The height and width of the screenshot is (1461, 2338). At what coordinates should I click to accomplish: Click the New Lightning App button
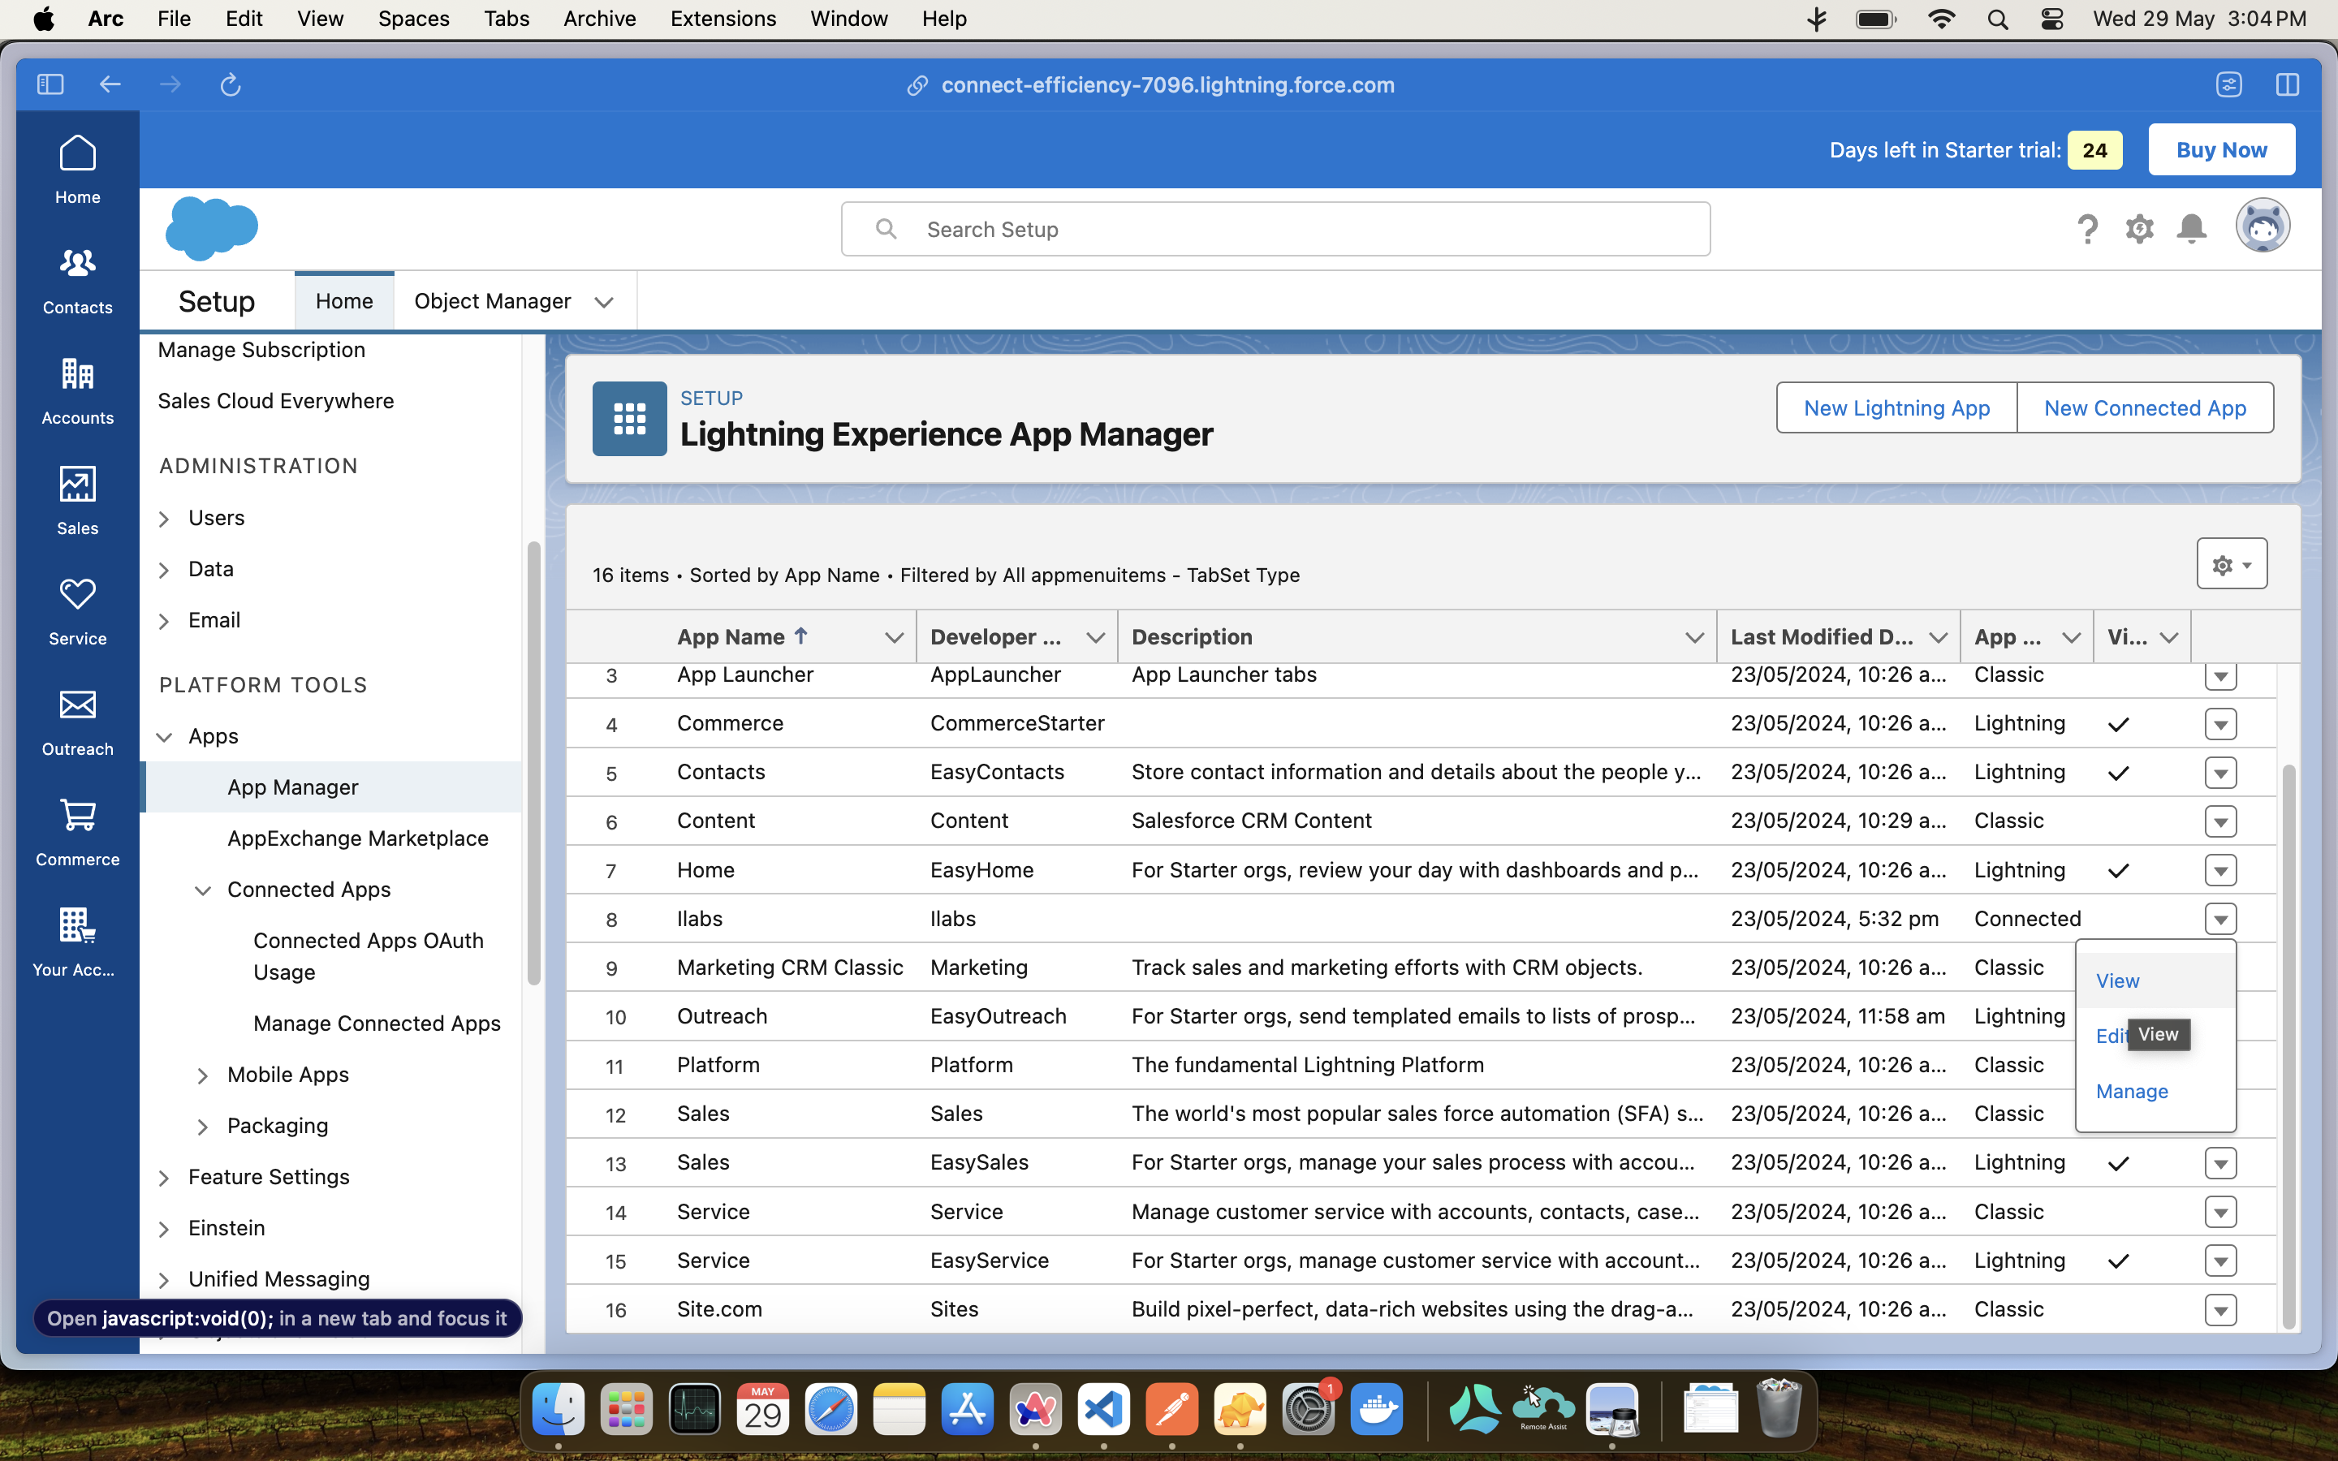point(1896,407)
